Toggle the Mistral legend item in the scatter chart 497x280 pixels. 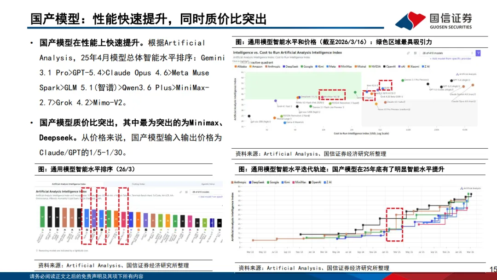pyautogui.click(x=360, y=67)
